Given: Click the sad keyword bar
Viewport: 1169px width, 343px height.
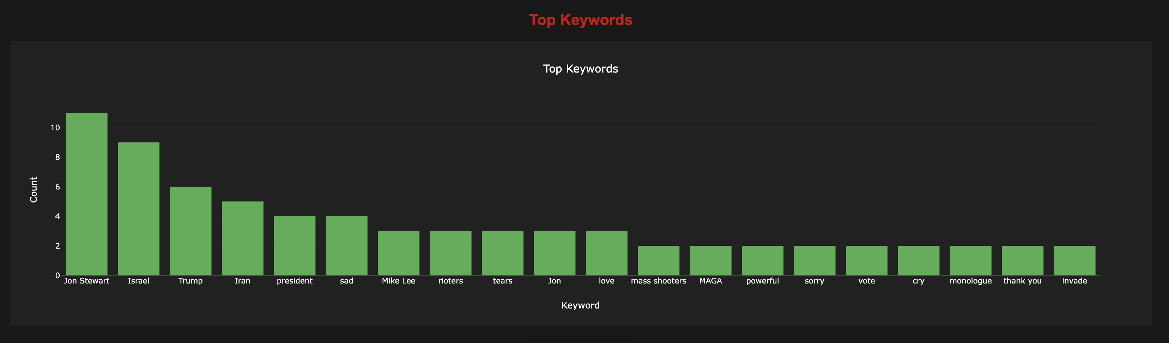Looking at the screenshot, I should point(347,245).
